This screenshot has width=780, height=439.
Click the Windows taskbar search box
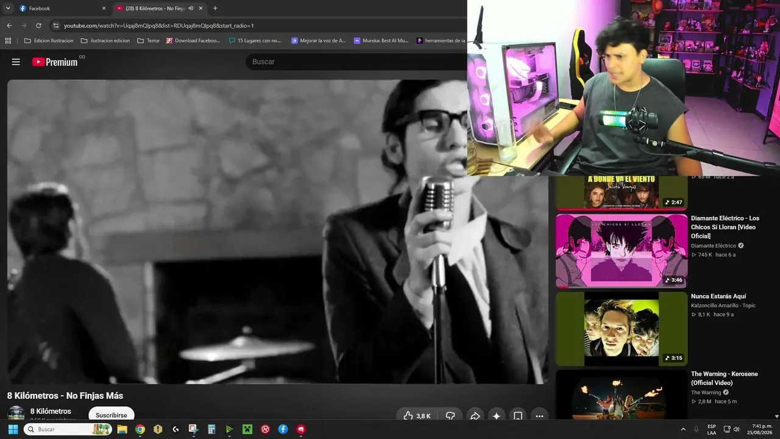click(68, 429)
